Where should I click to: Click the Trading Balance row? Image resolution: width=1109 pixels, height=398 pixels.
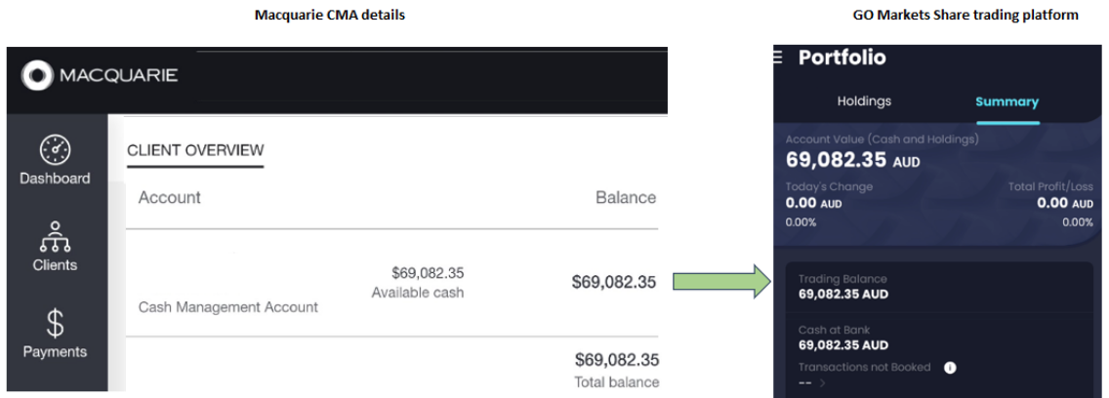coord(940,287)
